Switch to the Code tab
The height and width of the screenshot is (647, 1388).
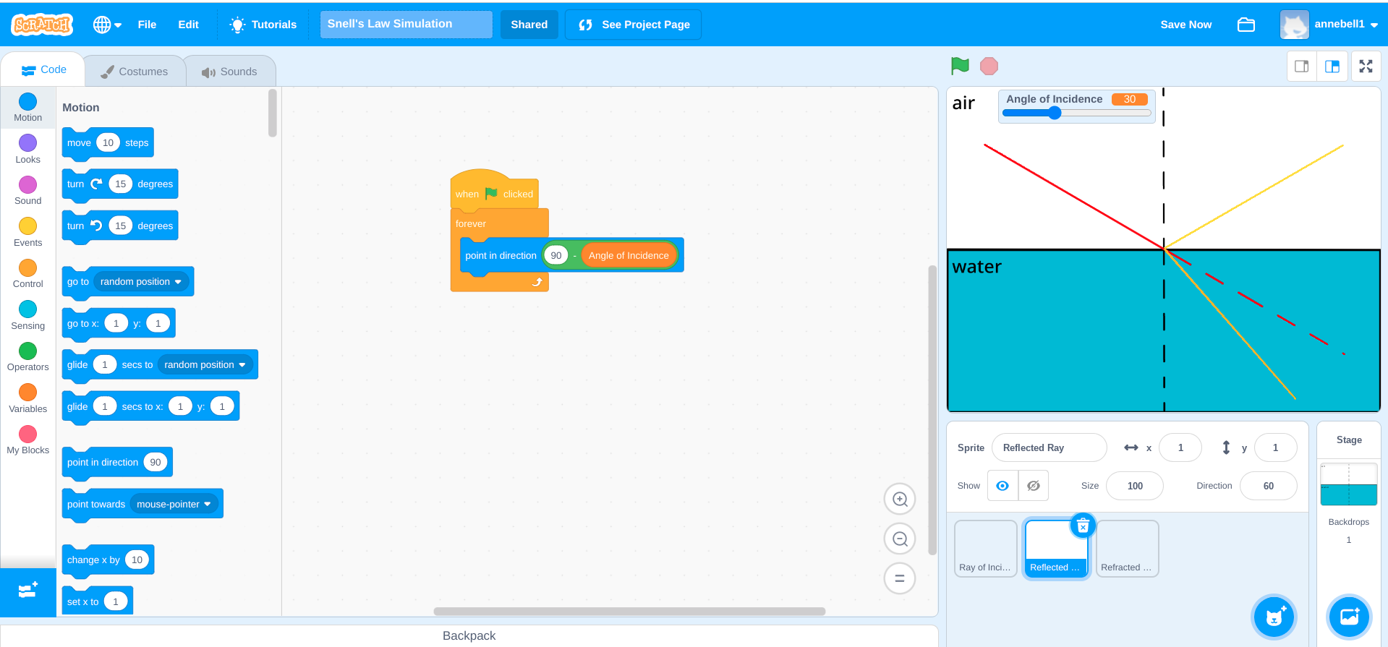click(x=43, y=70)
